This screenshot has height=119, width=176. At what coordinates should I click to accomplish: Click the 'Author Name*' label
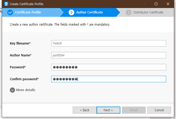(20, 55)
